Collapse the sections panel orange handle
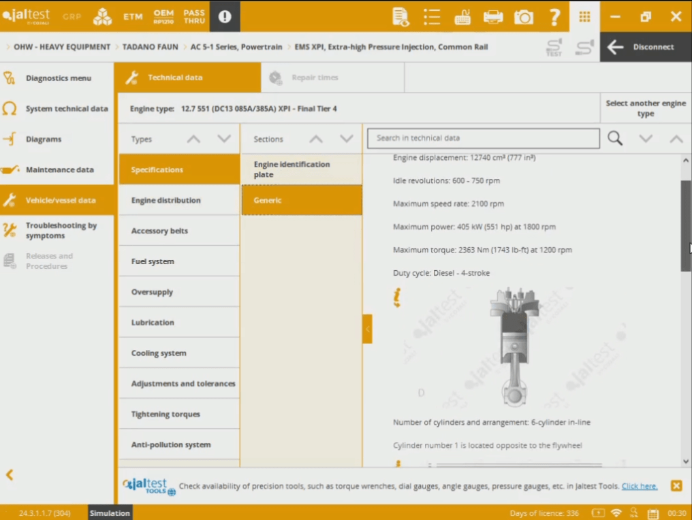692x520 pixels. [x=367, y=329]
